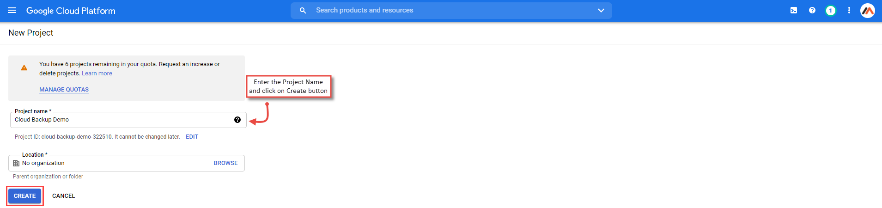Click the search magnifier icon
882x208 pixels.
(303, 10)
